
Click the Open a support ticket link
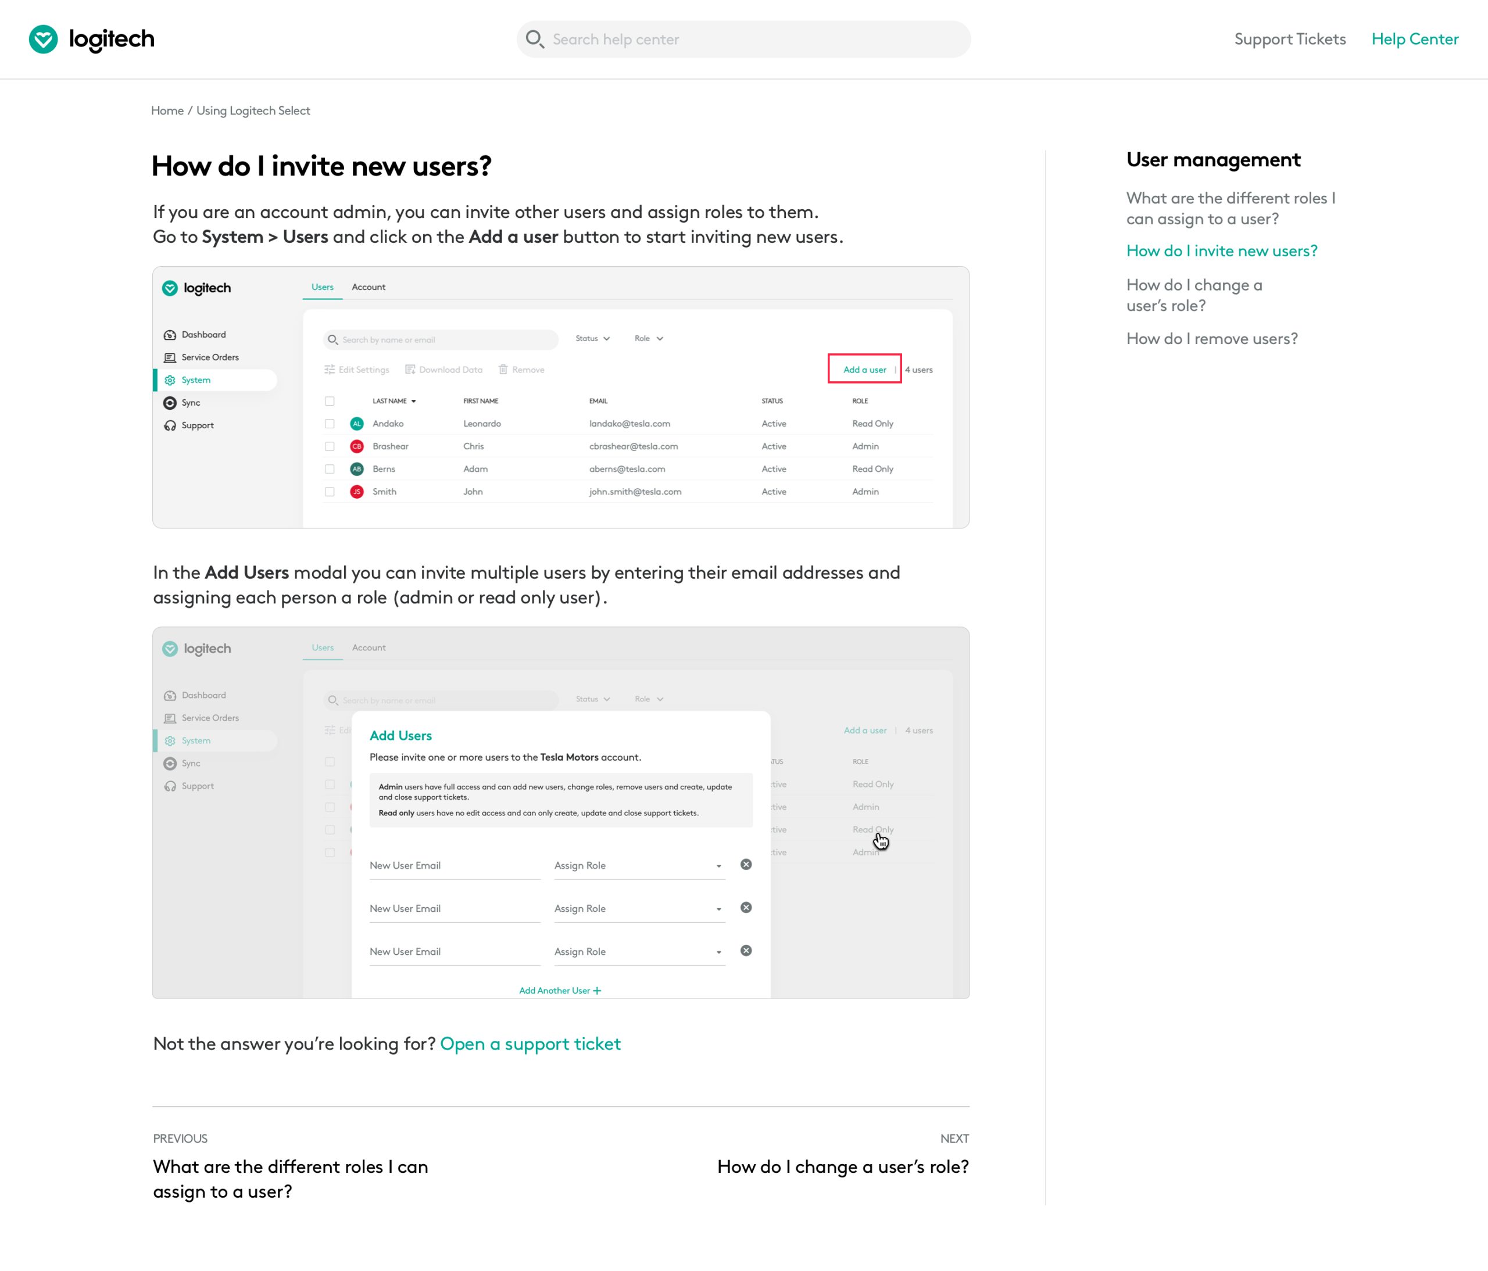530,1043
